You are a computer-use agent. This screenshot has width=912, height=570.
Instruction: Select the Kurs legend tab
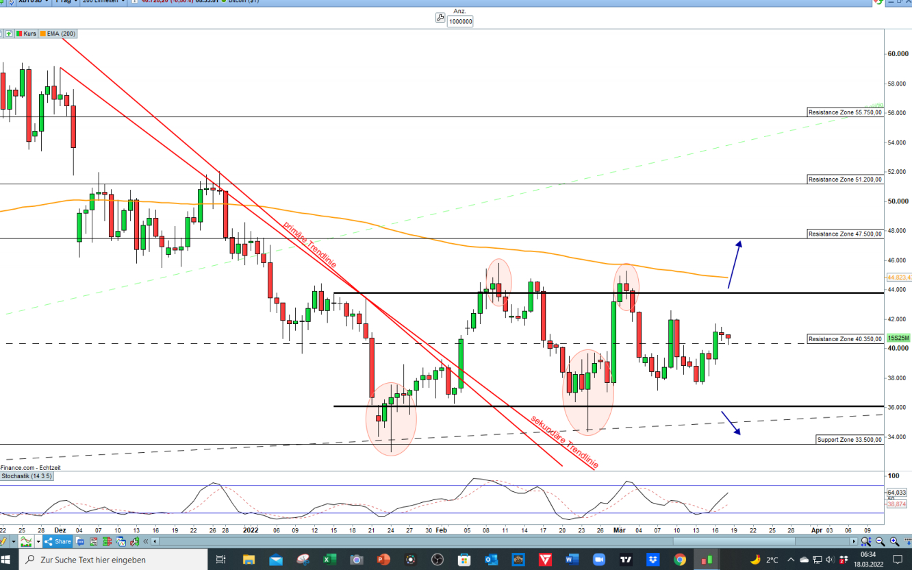coord(25,33)
